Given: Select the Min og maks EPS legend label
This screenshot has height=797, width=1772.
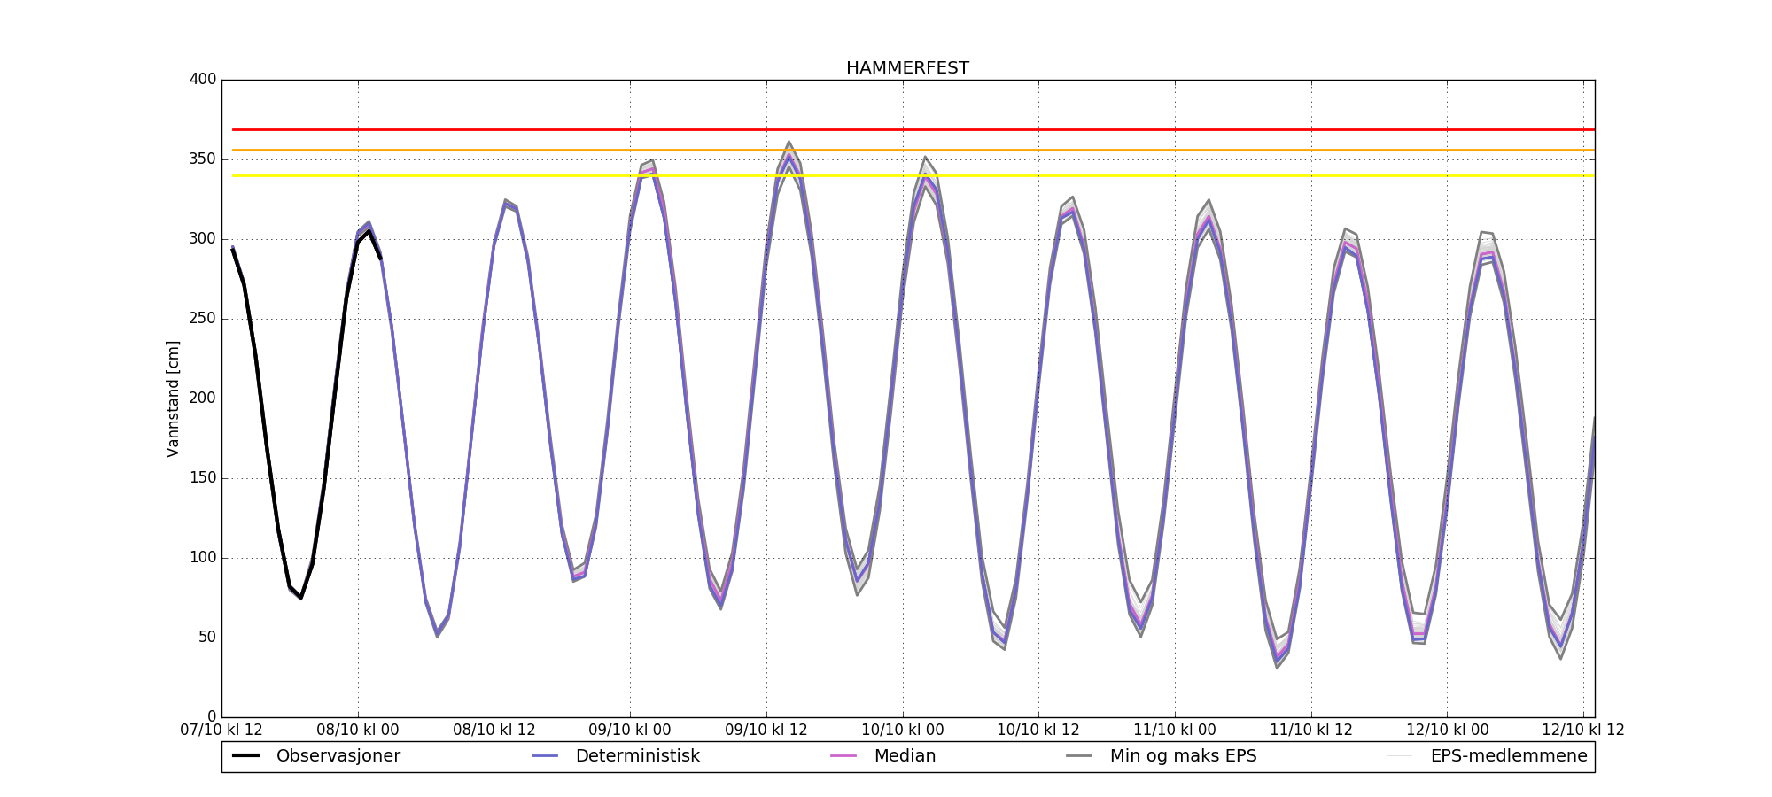Looking at the screenshot, I should 1184,756.
